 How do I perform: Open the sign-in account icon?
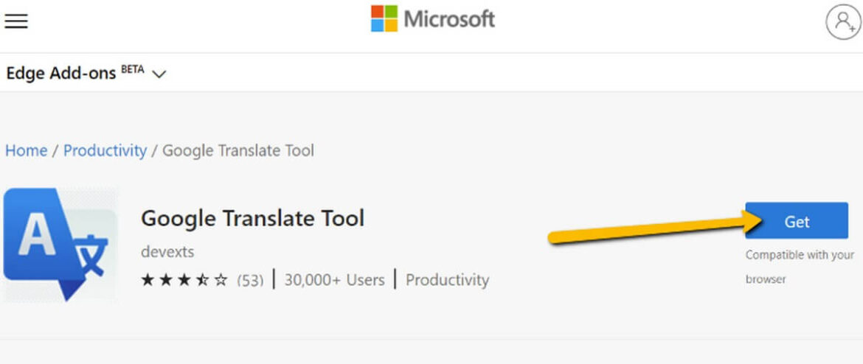pos(842,22)
